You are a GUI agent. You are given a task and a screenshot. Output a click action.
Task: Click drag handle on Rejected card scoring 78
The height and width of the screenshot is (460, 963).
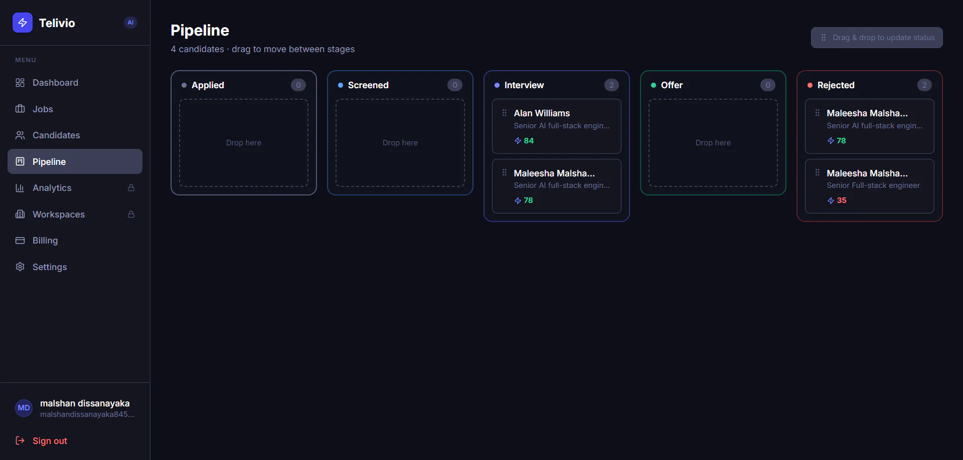818,113
